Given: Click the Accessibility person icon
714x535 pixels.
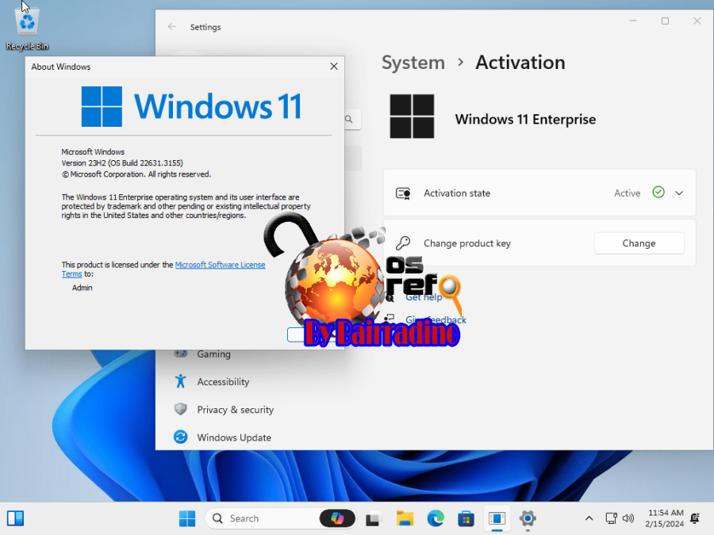Looking at the screenshot, I should pos(181,381).
